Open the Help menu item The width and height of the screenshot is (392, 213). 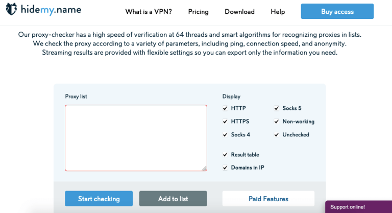[278, 12]
